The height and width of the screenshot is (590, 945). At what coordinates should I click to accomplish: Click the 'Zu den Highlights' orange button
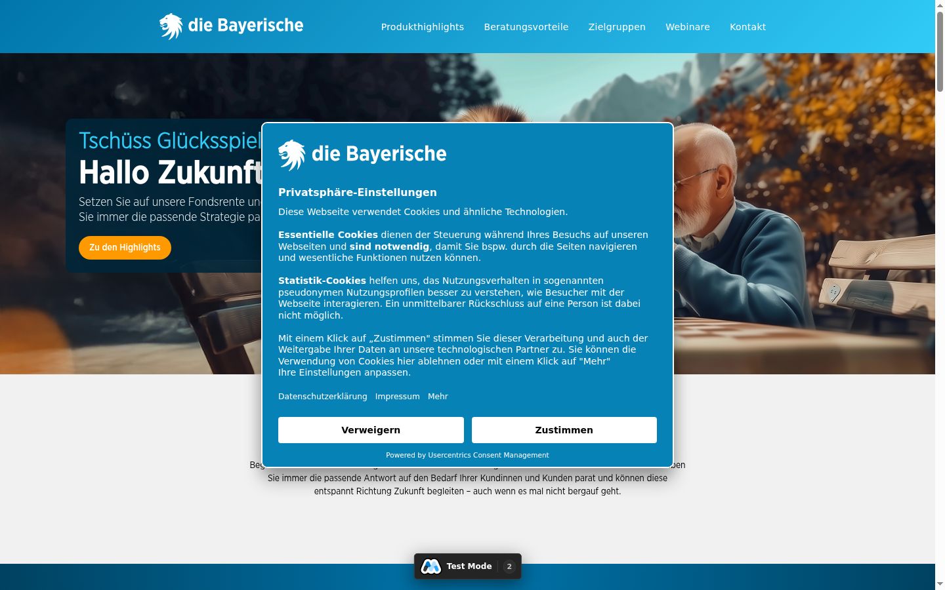(125, 248)
